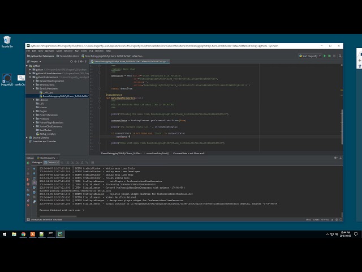Open Recycle Bin on desktop

(x=7, y=41)
